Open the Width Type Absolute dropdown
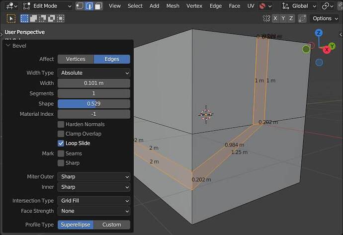Viewport: 343px width, 235px height. pyautogui.click(x=94, y=73)
